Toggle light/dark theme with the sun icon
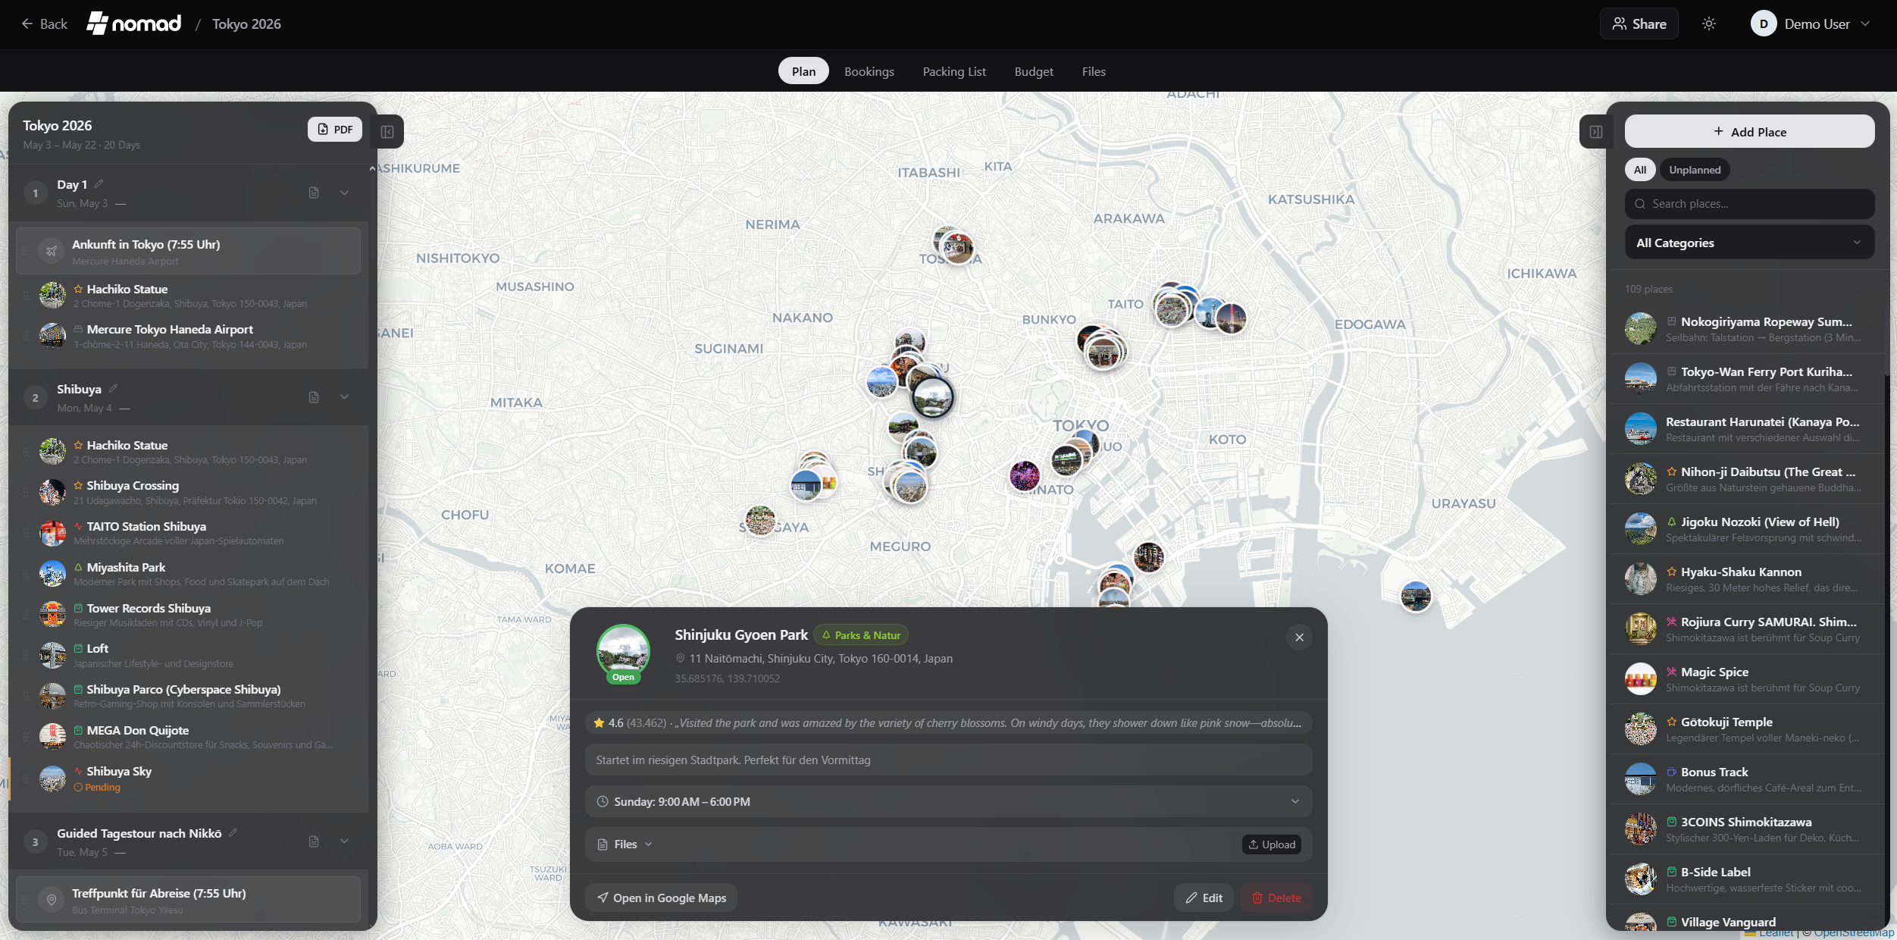 [x=1709, y=23]
